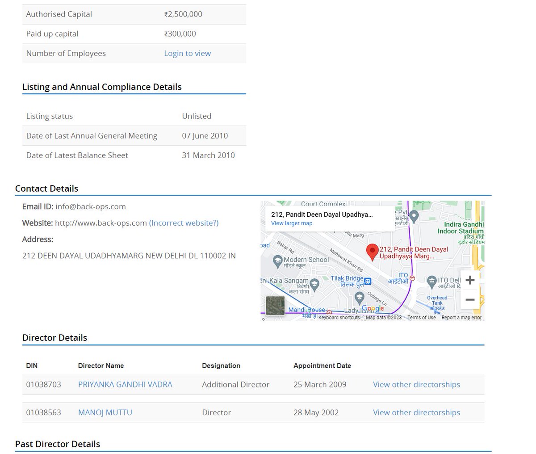Screen dimensions: 536x454
Task: Click the Tilak Bridge station icon
Action: click(368, 281)
